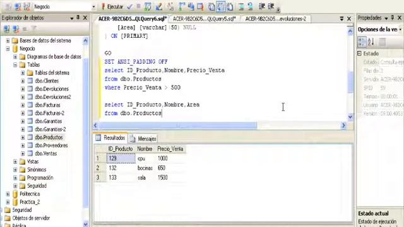
Task: Toggle include actual execution plan
Action: [182, 7]
